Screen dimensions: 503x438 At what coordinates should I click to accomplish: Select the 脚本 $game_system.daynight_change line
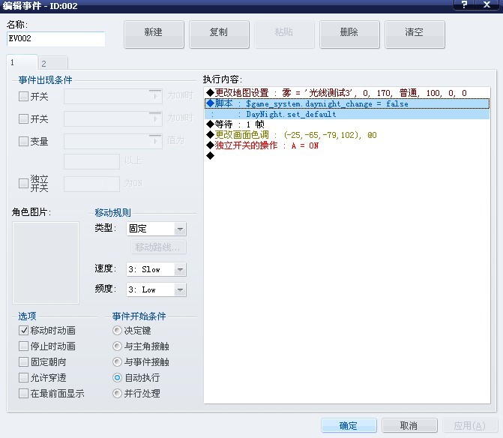point(347,103)
